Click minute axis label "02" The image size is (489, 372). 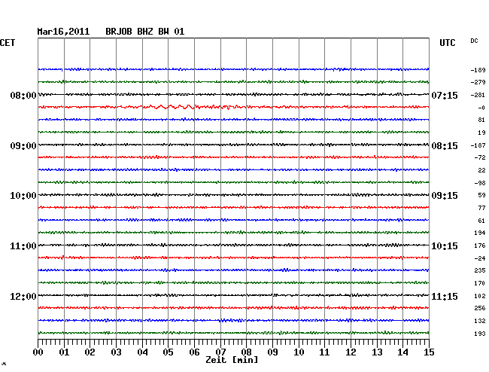[90, 352]
